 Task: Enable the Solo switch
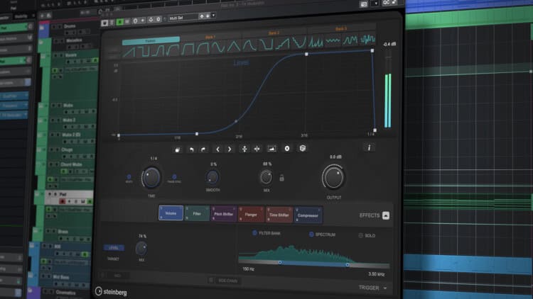point(361,235)
